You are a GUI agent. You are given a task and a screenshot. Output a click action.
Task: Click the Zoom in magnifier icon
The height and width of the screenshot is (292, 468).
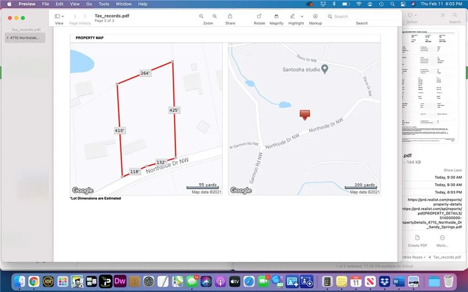pyautogui.click(x=215, y=16)
